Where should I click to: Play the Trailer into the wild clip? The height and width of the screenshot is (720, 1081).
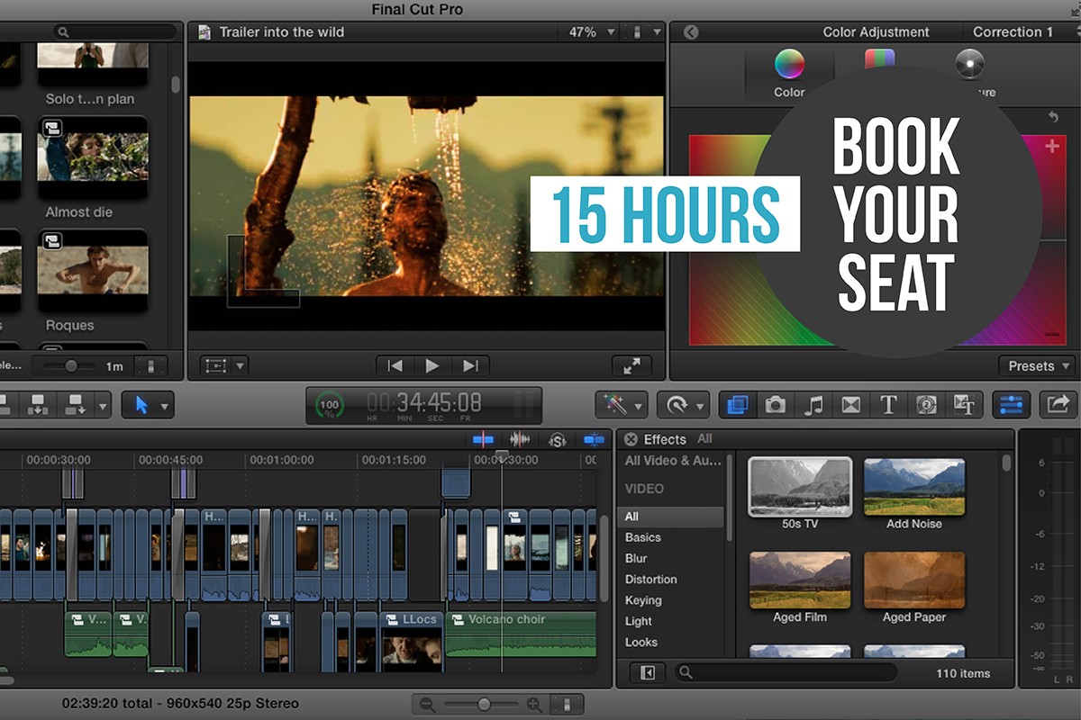click(432, 365)
